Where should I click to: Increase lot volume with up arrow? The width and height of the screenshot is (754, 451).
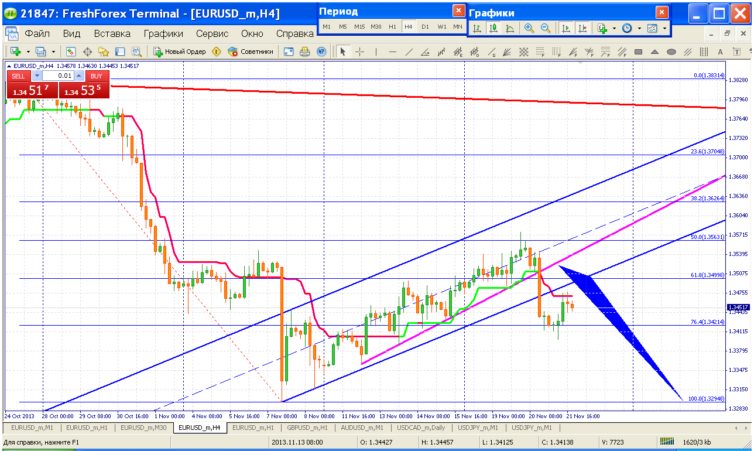tap(79, 76)
